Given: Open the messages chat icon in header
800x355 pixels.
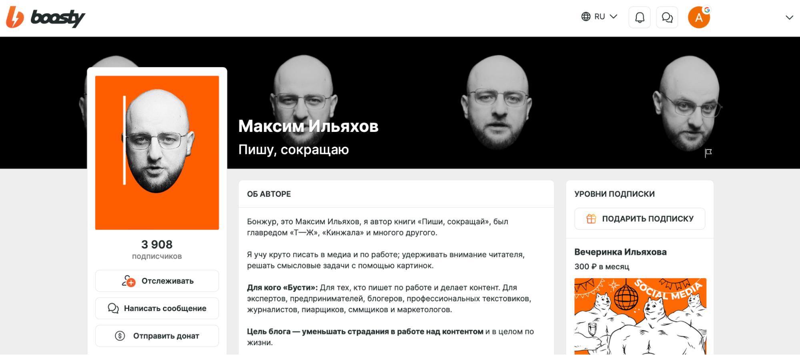Looking at the screenshot, I should point(667,18).
